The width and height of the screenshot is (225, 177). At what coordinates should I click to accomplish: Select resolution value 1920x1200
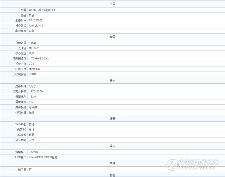pyautogui.click(x=36, y=91)
